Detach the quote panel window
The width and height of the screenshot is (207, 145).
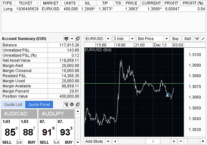[78, 105]
